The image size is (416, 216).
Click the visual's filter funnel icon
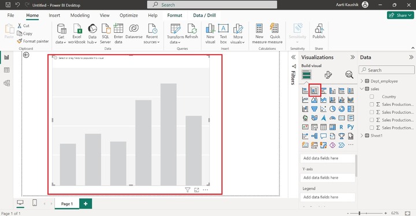click(188, 190)
